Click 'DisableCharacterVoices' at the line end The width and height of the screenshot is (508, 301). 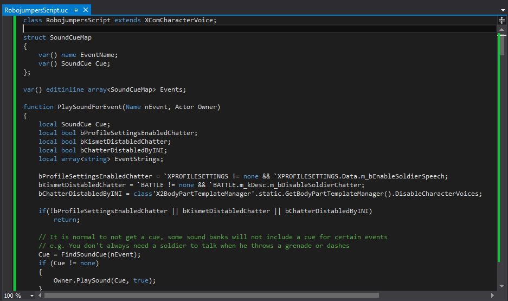[x=437, y=194]
